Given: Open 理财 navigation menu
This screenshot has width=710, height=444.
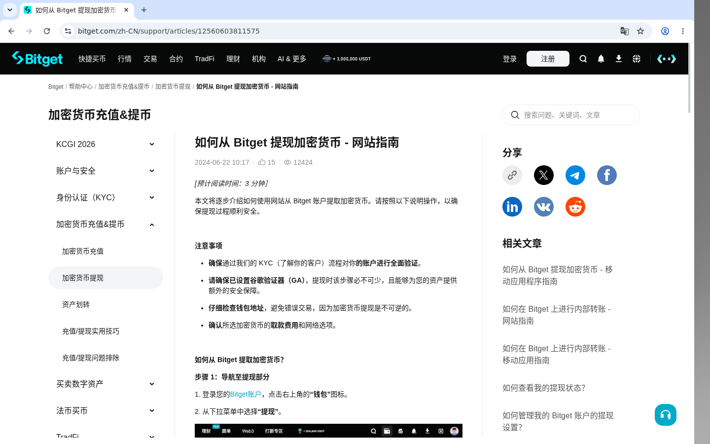Looking at the screenshot, I should 233,59.
